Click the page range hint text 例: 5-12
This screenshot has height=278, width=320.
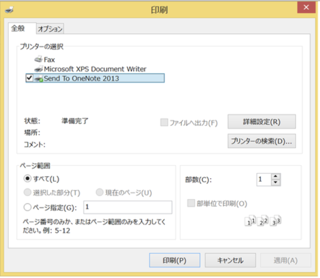click(x=57, y=230)
